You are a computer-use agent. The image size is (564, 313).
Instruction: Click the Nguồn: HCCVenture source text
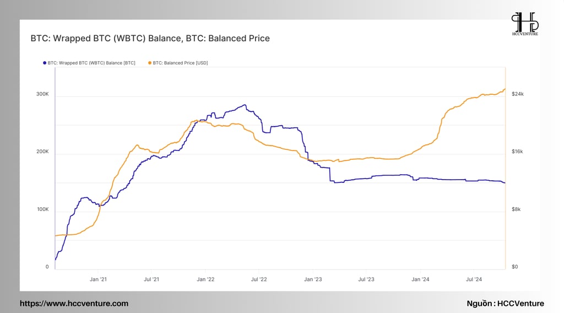click(506, 303)
